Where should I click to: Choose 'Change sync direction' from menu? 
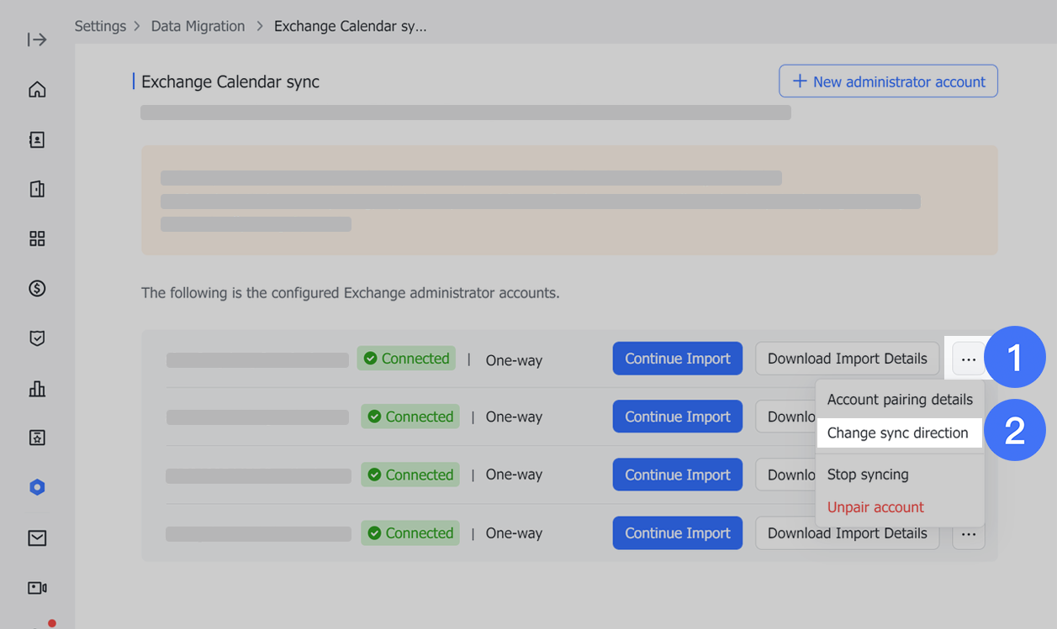tap(898, 433)
